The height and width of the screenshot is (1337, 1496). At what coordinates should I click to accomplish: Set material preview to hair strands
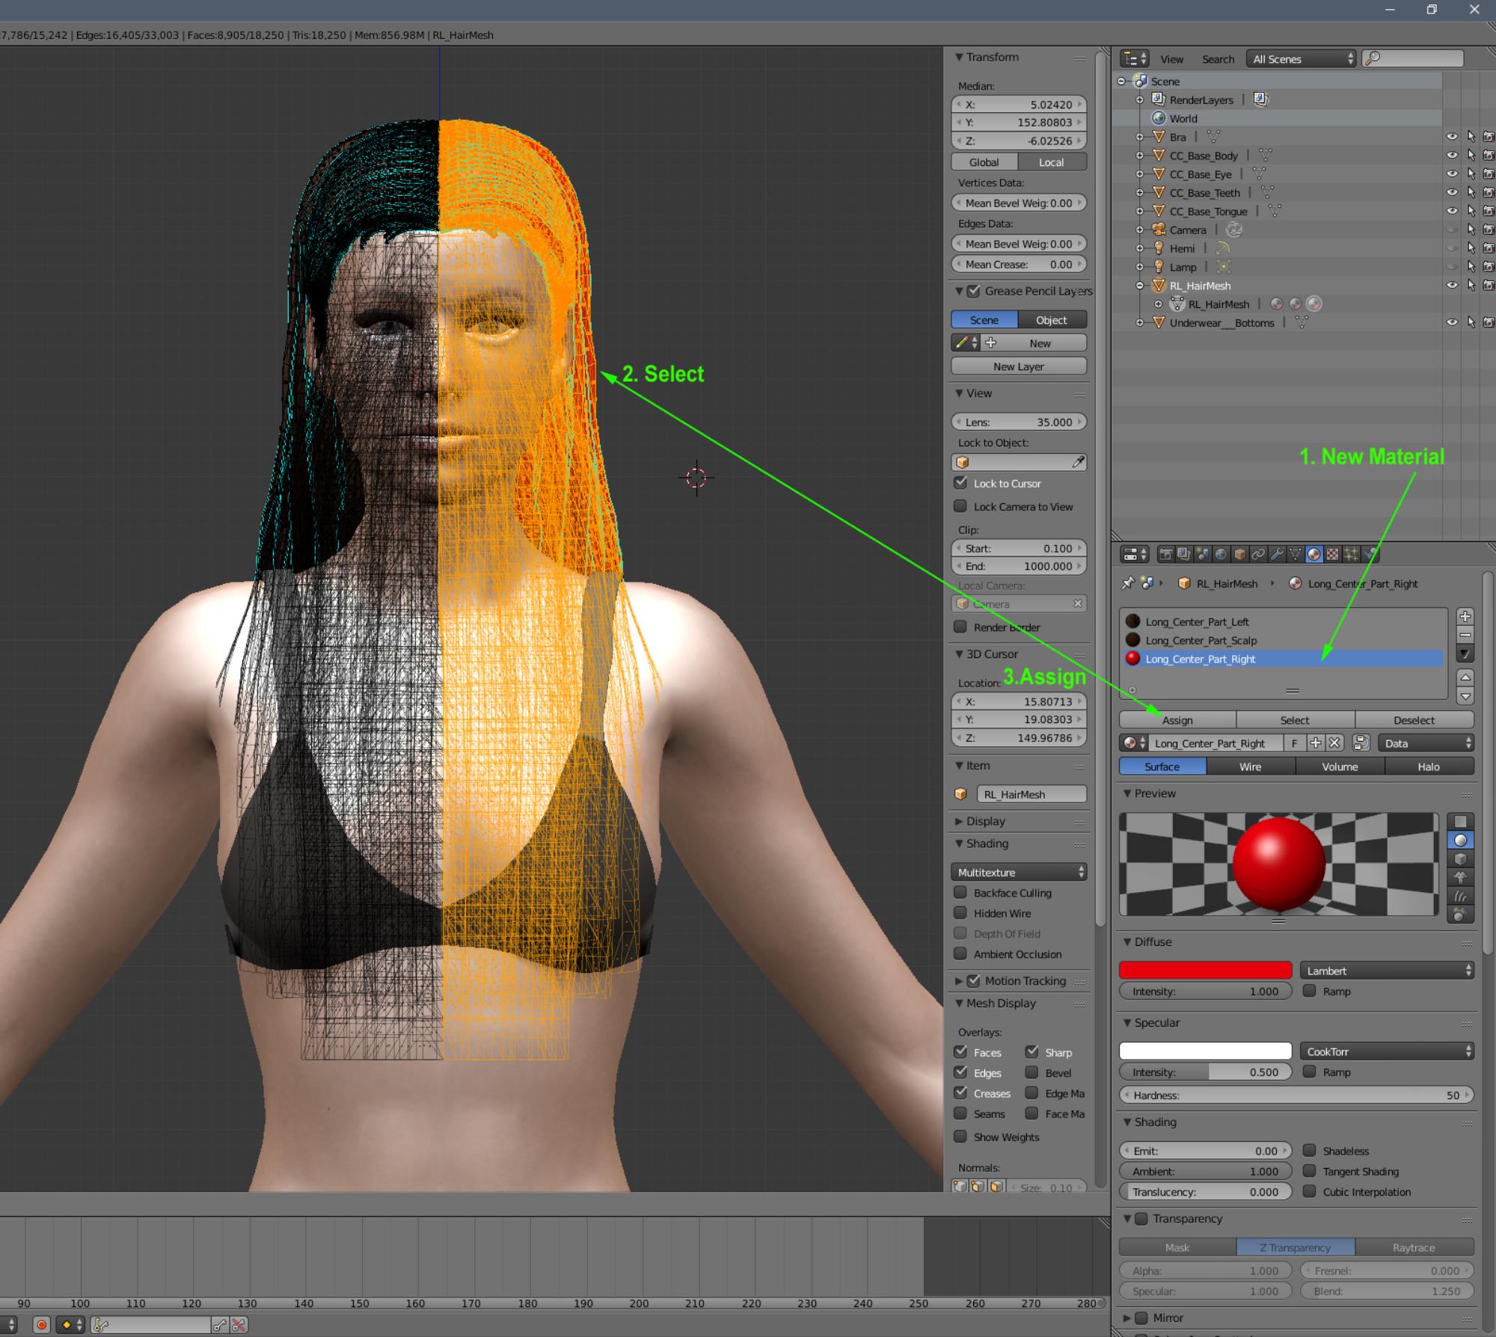pos(1460,897)
